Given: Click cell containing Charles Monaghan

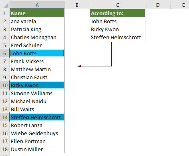Looking at the screenshot, I should pos(37,37).
